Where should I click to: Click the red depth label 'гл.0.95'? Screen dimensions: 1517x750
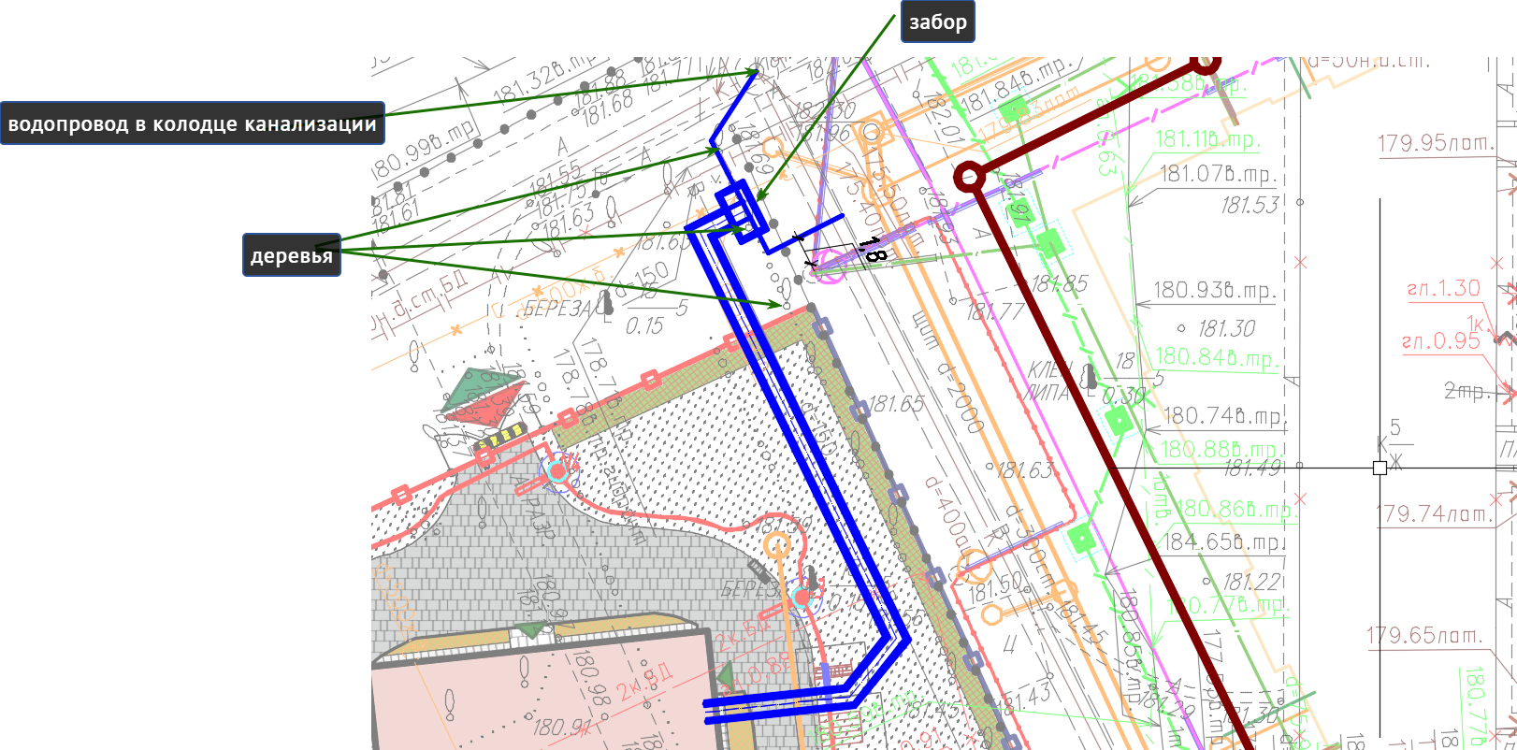pos(1440,341)
